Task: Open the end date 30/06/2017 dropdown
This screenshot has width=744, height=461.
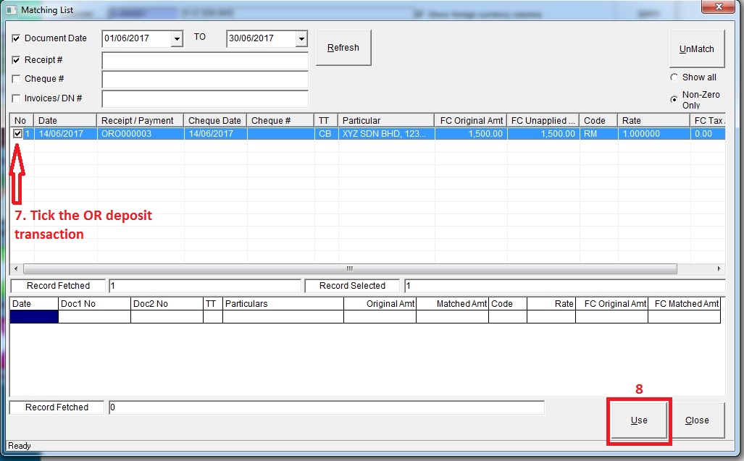Action: click(x=301, y=39)
